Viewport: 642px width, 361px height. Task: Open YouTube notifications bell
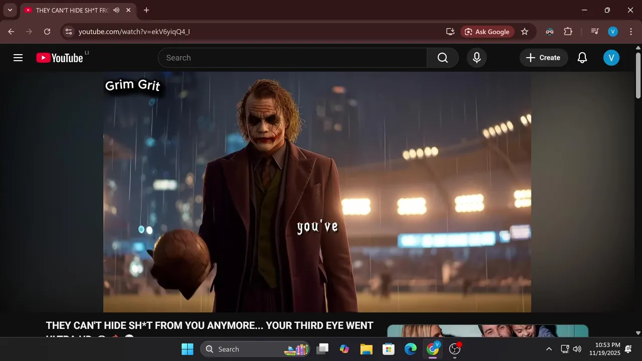pos(582,58)
